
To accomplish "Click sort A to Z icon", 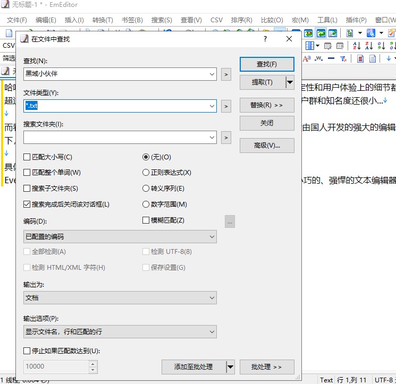I will click(356, 46).
